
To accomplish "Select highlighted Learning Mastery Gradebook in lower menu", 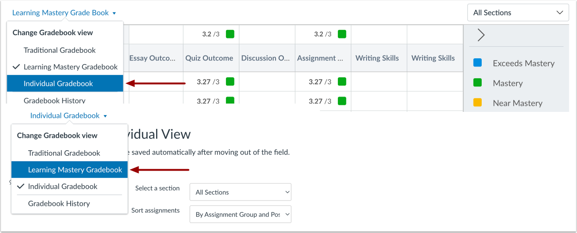I will [75, 170].
